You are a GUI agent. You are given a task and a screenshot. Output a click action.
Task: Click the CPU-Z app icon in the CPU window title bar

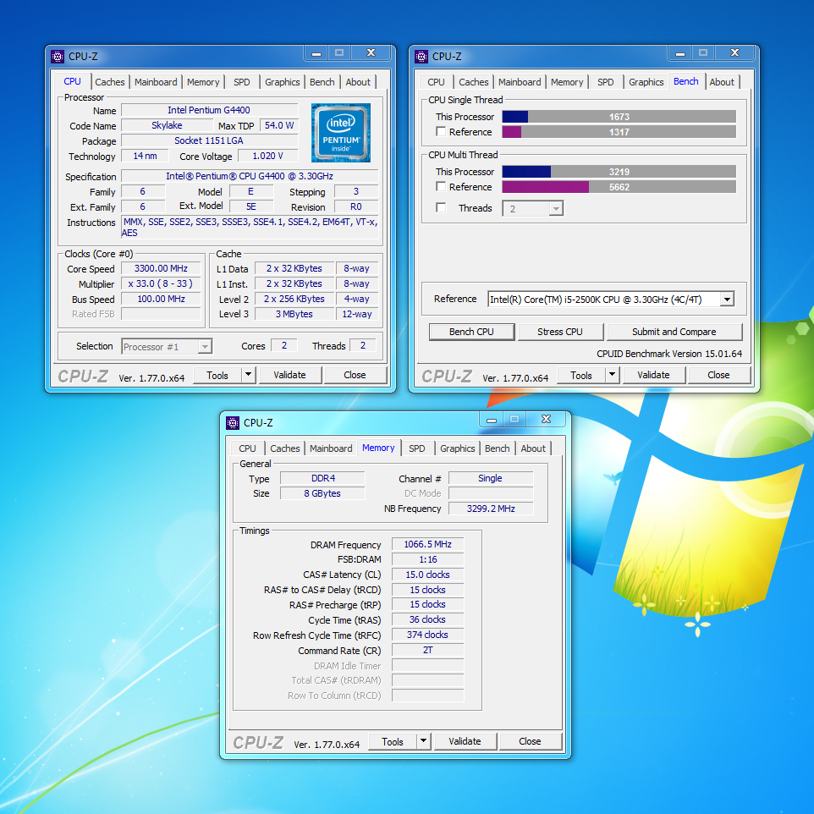(57, 56)
